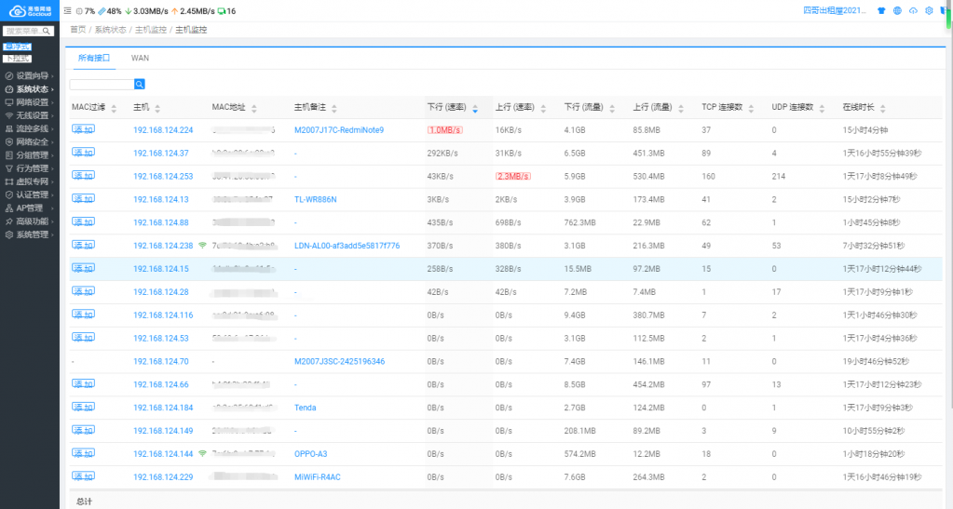Open the gear settings icon in header
This screenshot has height=509, width=953.
[929, 11]
